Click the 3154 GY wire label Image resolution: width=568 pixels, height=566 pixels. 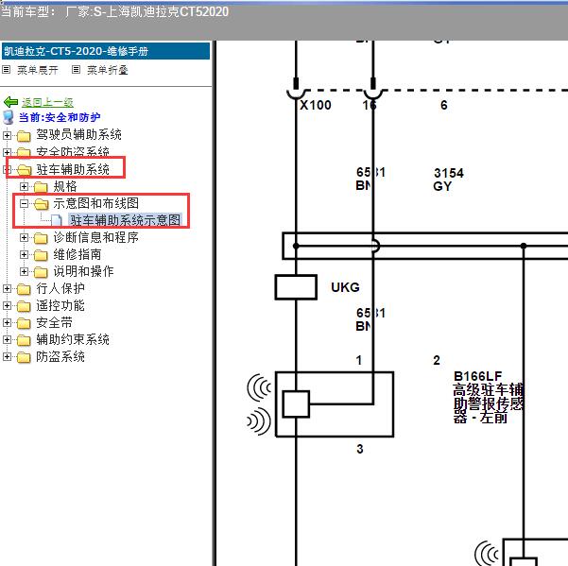point(449,180)
